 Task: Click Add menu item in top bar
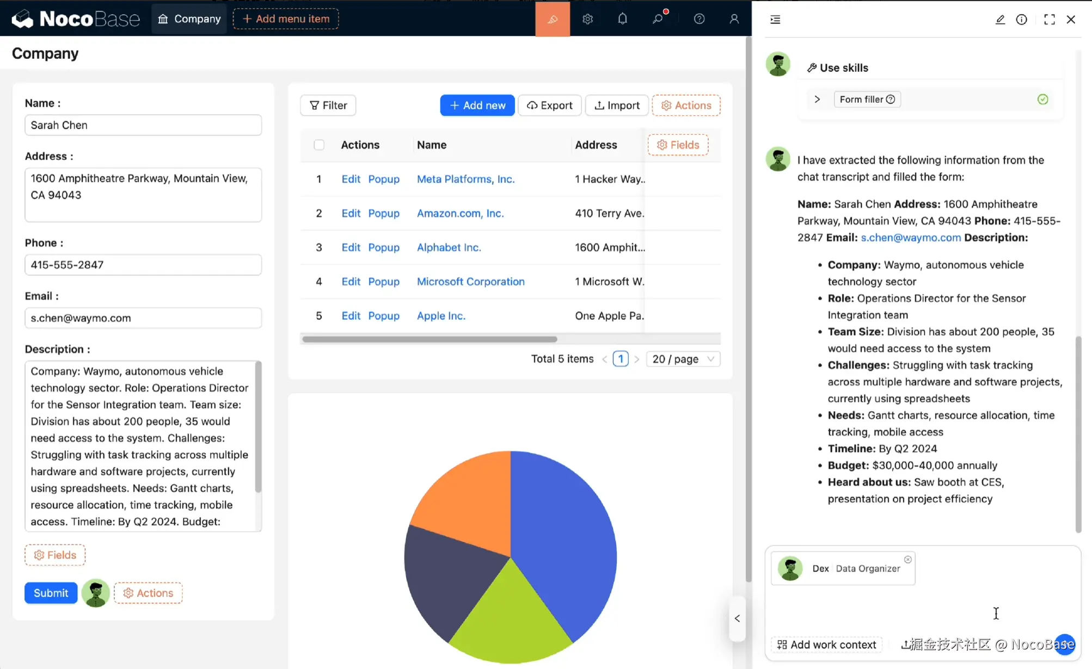pos(286,18)
